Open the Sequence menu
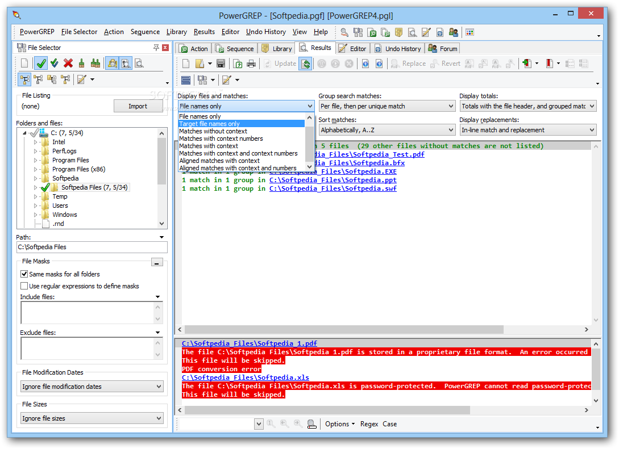Image resolution: width=619 pixels, height=449 pixels. [x=145, y=32]
